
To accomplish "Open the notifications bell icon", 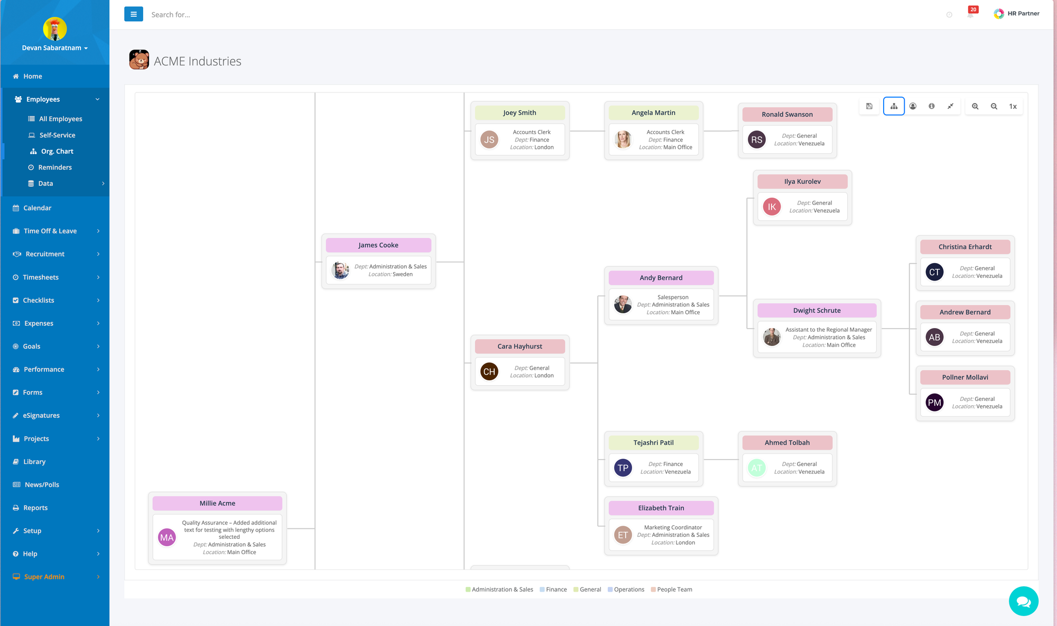I will tap(970, 14).
